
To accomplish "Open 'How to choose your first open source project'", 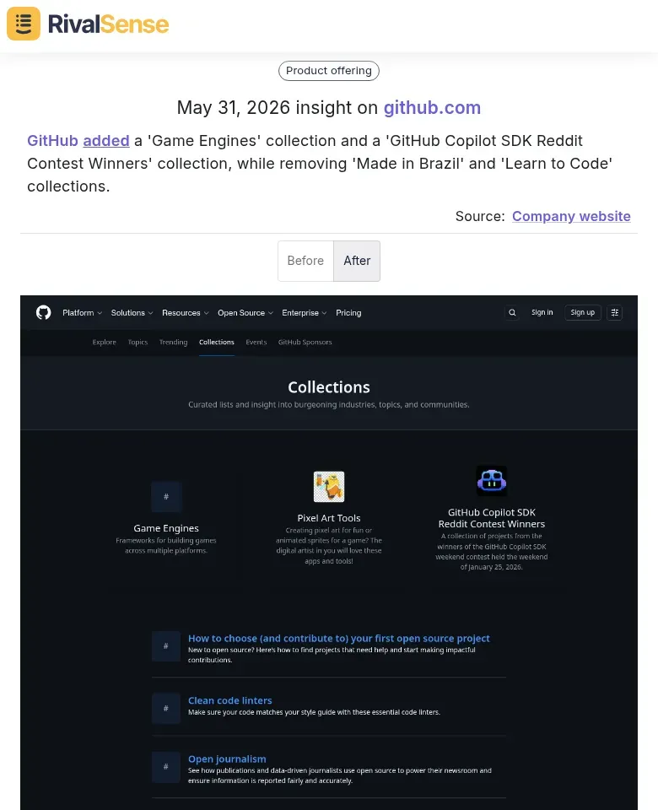I will (339, 639).
